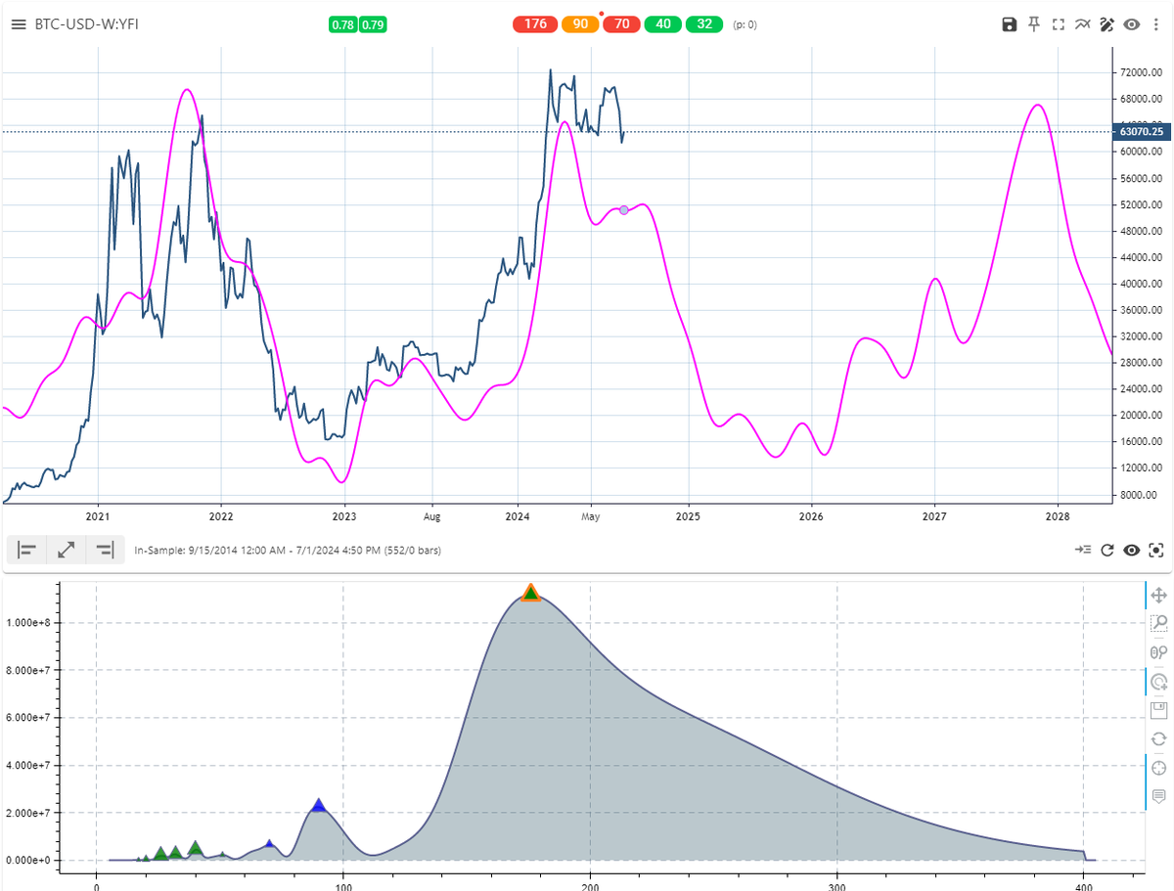
Task: Click the green triangle marker near 40
Action: click(x=196, y=848)
